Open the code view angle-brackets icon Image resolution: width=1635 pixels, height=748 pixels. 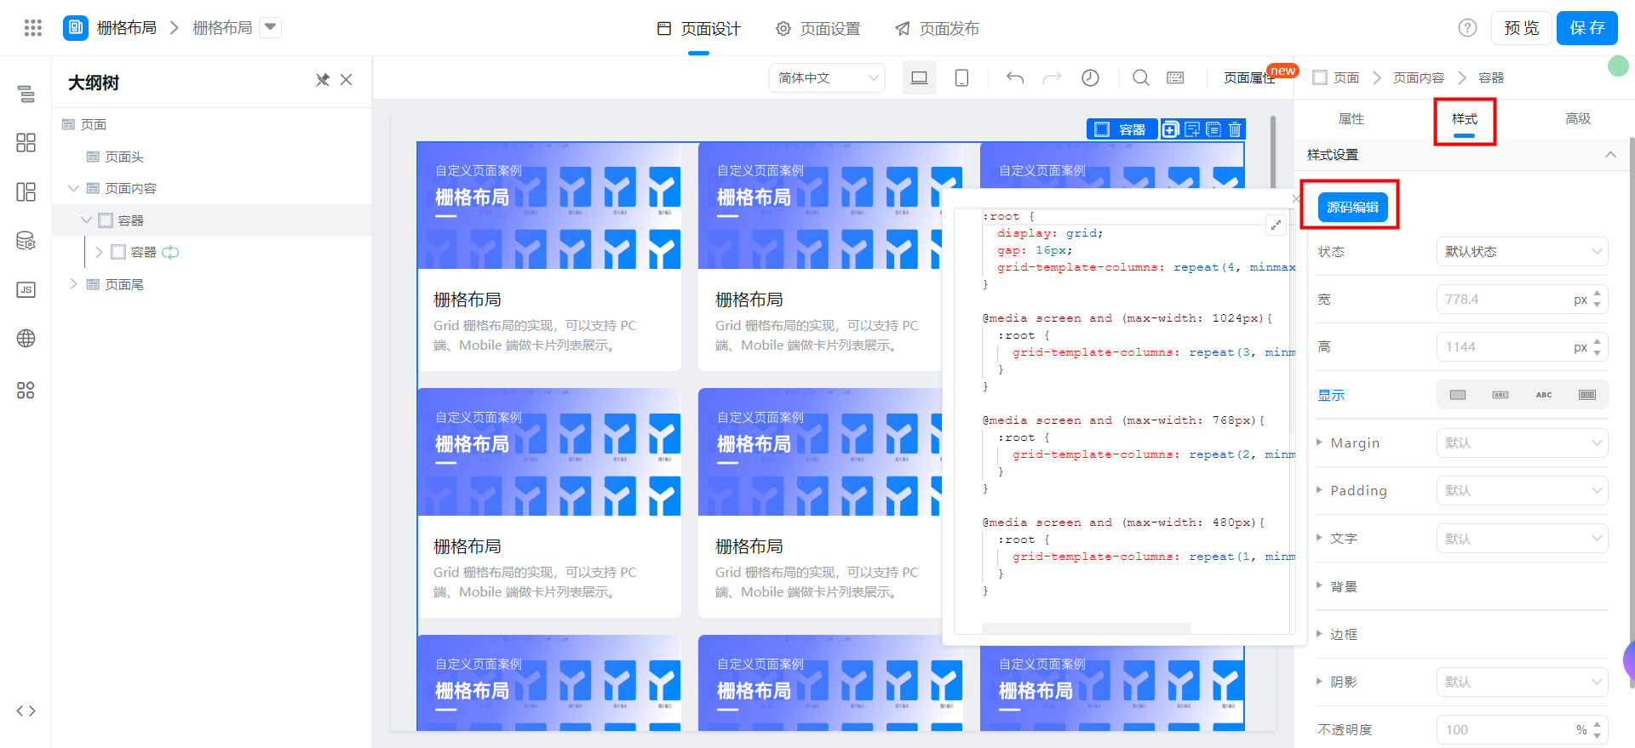coord(26,711)
